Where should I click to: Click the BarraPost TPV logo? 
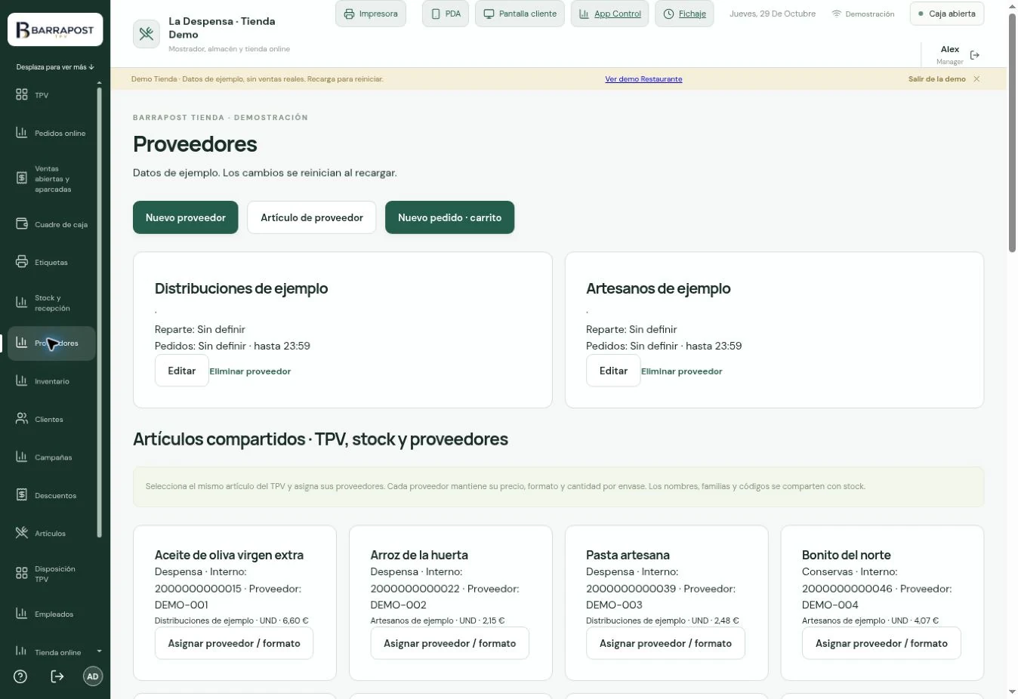55,31
